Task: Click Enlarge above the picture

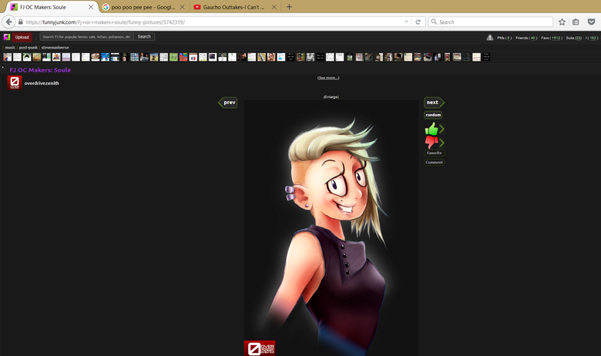Action: [x=331, y=97]
